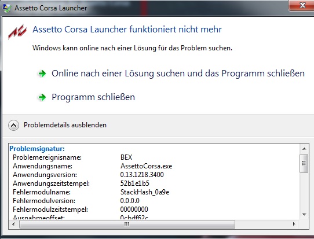Click the BEX problem event name value
This screenshot has height=239, width=314.
tap(126, 157)
